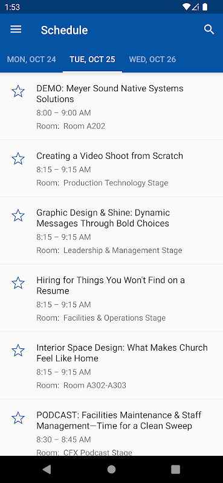Image resolution: width=223 pixels, height=483 pixels.
Task: View Graphic Design & Shine session details
Action: pos(111,231)
